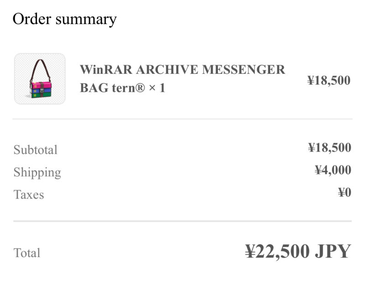
Task: Click the quantity × 1 indicator
Action: [x=157, y=88]
